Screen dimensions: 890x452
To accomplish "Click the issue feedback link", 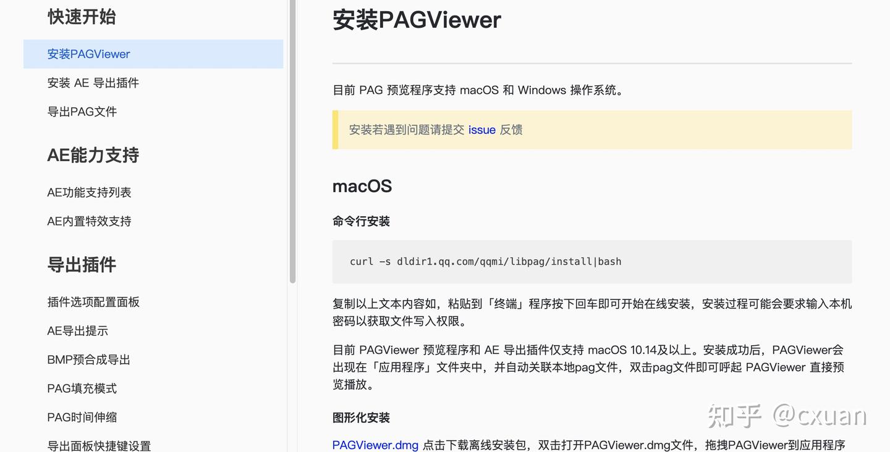I will tap(482, 130).
